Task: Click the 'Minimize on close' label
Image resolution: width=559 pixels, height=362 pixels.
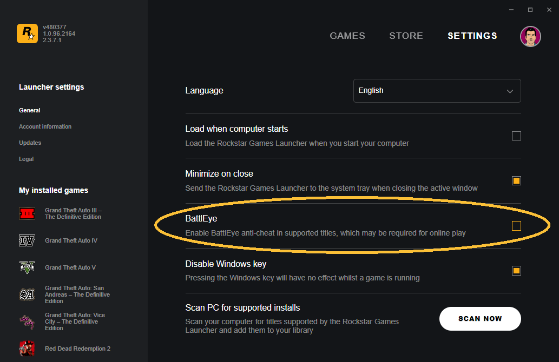Action: (219, 173)
